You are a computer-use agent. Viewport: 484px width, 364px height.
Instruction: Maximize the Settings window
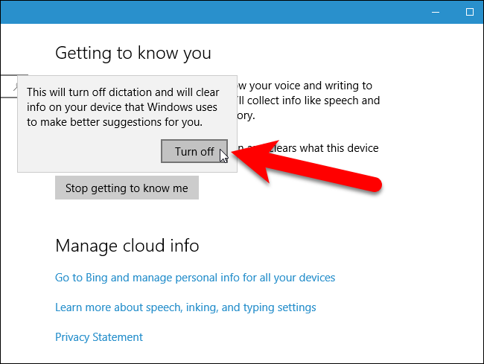click(x=469, y=12)
